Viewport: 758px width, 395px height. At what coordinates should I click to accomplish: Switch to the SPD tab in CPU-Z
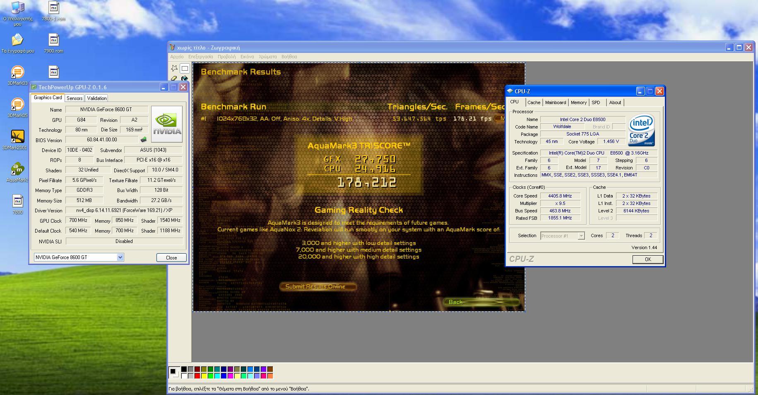(596, 102)
